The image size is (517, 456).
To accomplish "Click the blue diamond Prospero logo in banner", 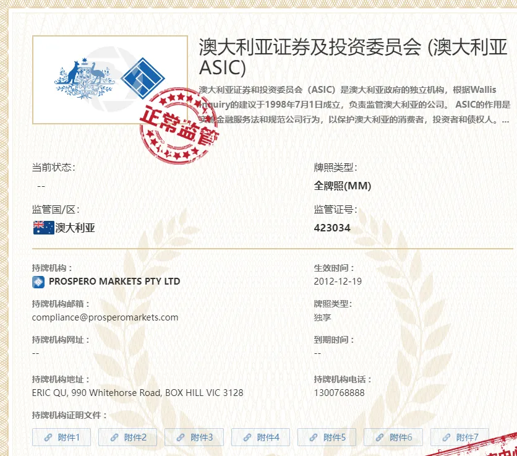I will click(142, 79).
